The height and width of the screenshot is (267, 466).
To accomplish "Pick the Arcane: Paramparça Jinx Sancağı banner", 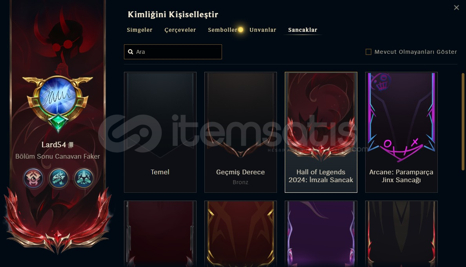I will point(401,132).
